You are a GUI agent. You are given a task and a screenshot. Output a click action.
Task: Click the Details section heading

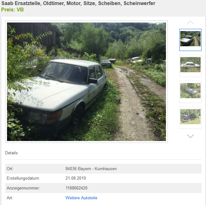(x=11, y=153)
